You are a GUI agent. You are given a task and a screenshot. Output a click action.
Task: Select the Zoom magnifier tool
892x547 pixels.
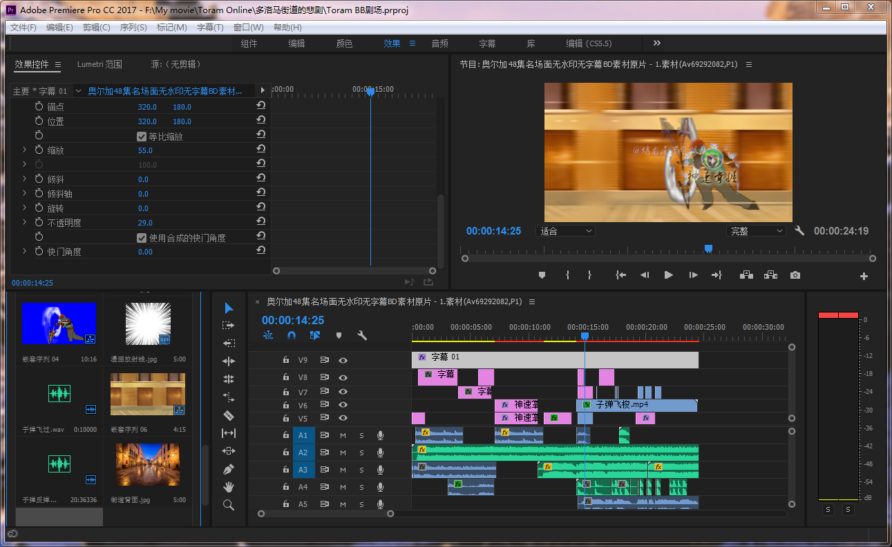point(229,505)
